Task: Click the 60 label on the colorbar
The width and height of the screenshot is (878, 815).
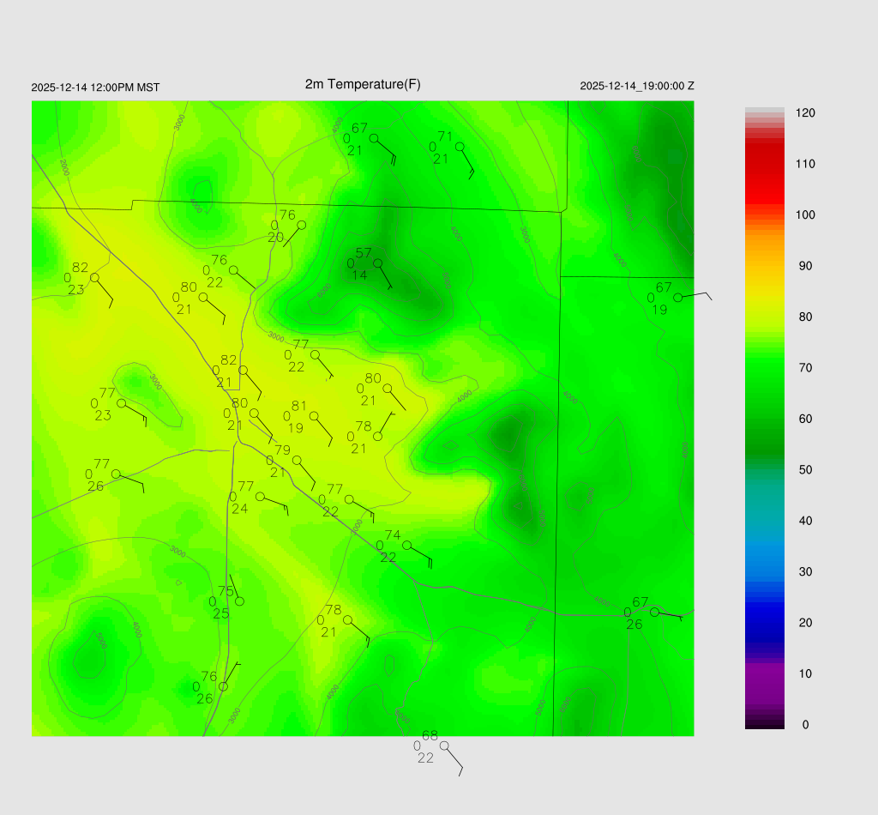Action: click(x=804, y=419)
